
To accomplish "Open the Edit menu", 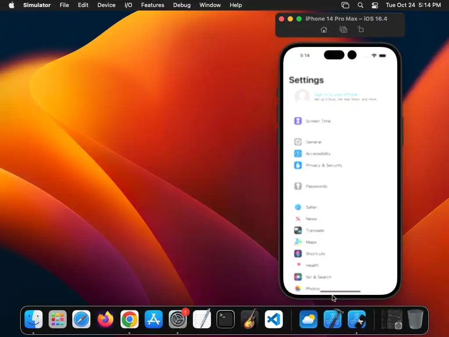I will [83, 5].
